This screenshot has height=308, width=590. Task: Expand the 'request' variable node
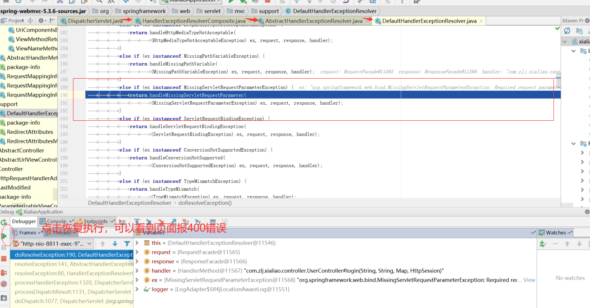(137, 252)
